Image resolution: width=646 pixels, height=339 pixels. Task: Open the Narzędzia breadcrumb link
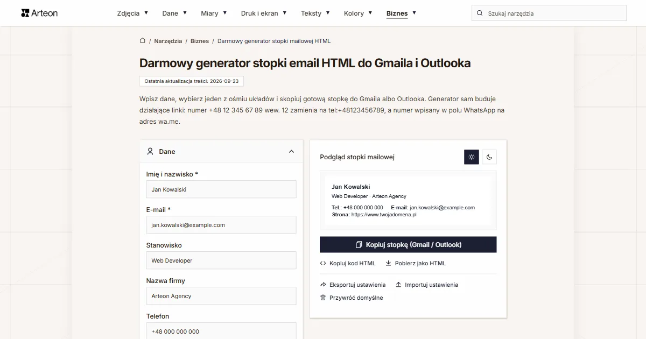[168, 41]
